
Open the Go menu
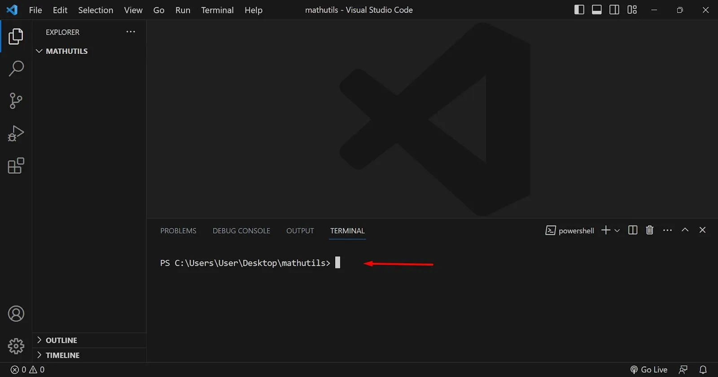(159, 10)
